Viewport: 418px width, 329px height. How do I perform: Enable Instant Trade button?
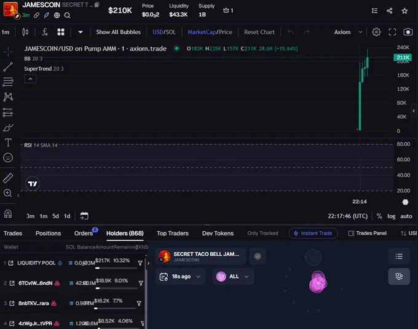[x=313, y=233]
